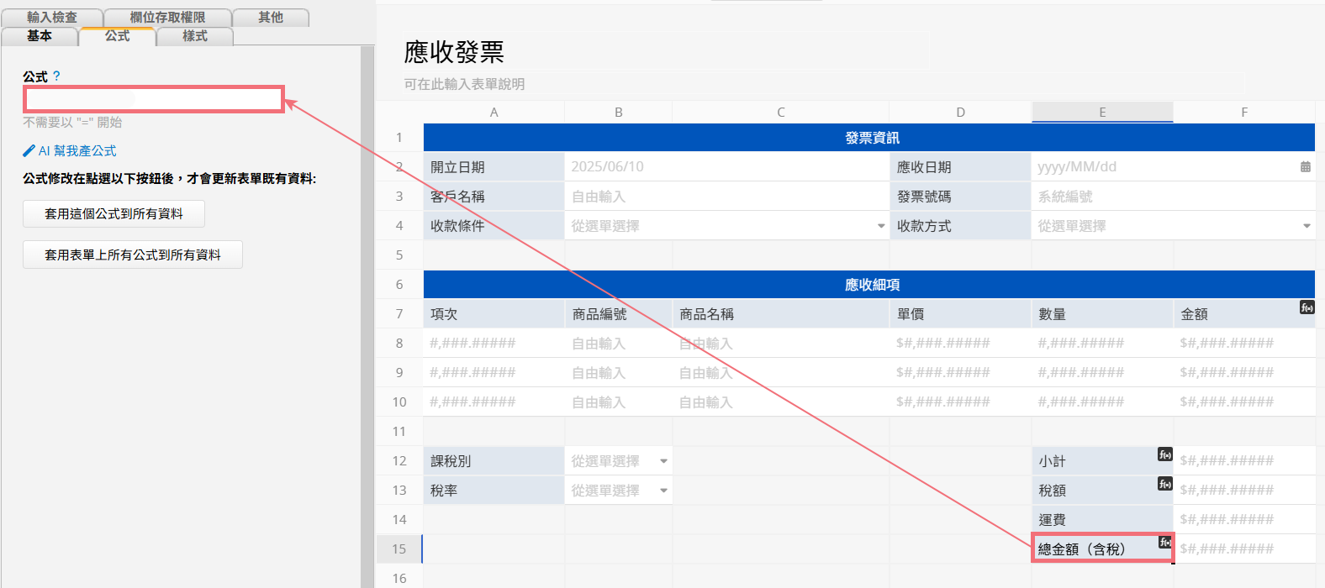The width and height of the screenshot is (1325, 588).
Task: Expand the 收款方式 dropdown arrow
Action: [1307, 226]
